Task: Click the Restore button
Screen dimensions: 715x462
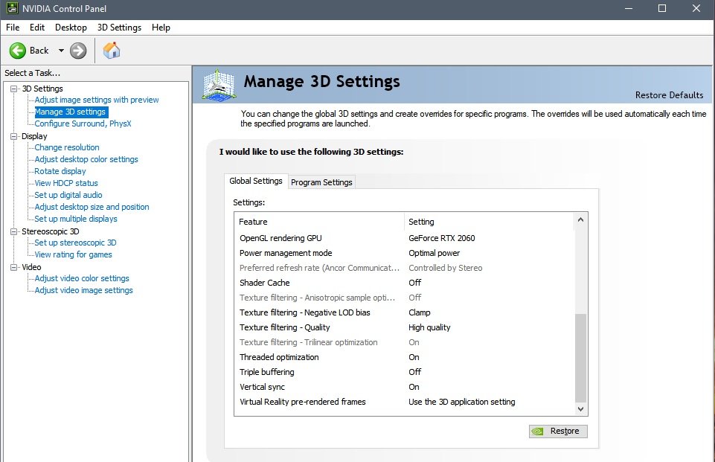Action: click(x=558, y=431)
